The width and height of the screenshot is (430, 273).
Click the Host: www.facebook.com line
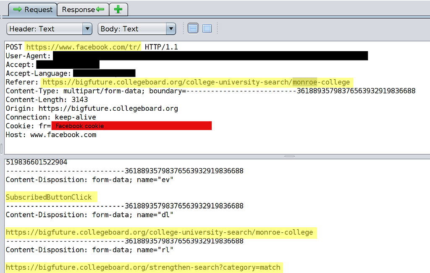click(51, 135)
